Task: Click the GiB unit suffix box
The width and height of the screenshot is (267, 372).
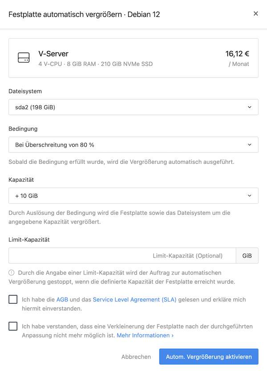Action: pos(247,256)
